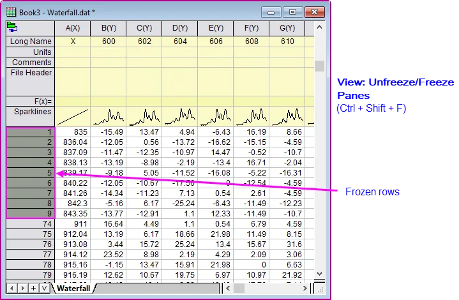Select column A(X) header
Image resolution: width=459 pixels, height=300 pixels.
click(x=73, y=28)
